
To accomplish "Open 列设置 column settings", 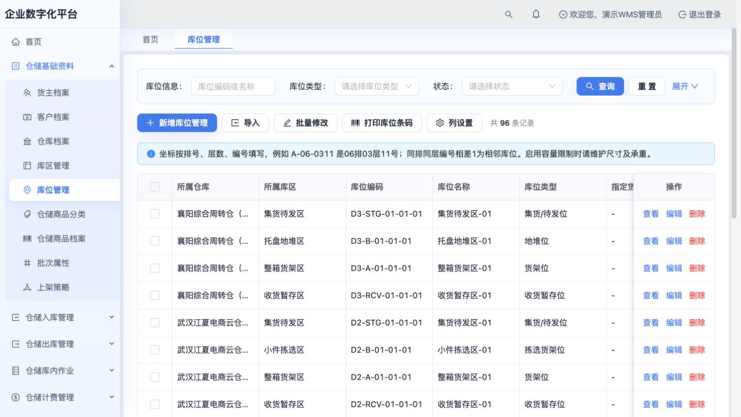I will point(454,123).
